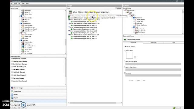Expand the Kitchen Watson device node
The image size is (194, 109).
(x=22, y=14)
